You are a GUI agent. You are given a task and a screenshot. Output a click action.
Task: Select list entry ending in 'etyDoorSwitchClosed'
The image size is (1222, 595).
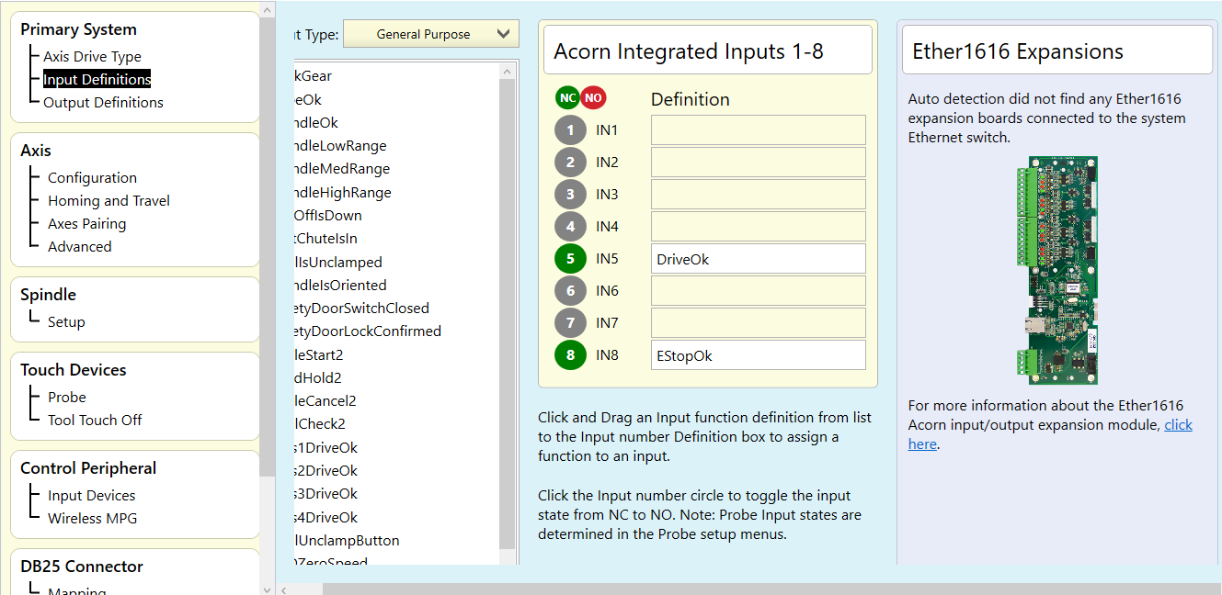360,309
